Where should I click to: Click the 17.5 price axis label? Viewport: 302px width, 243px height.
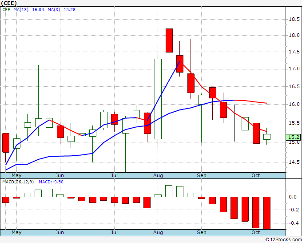tap(294, 52)
